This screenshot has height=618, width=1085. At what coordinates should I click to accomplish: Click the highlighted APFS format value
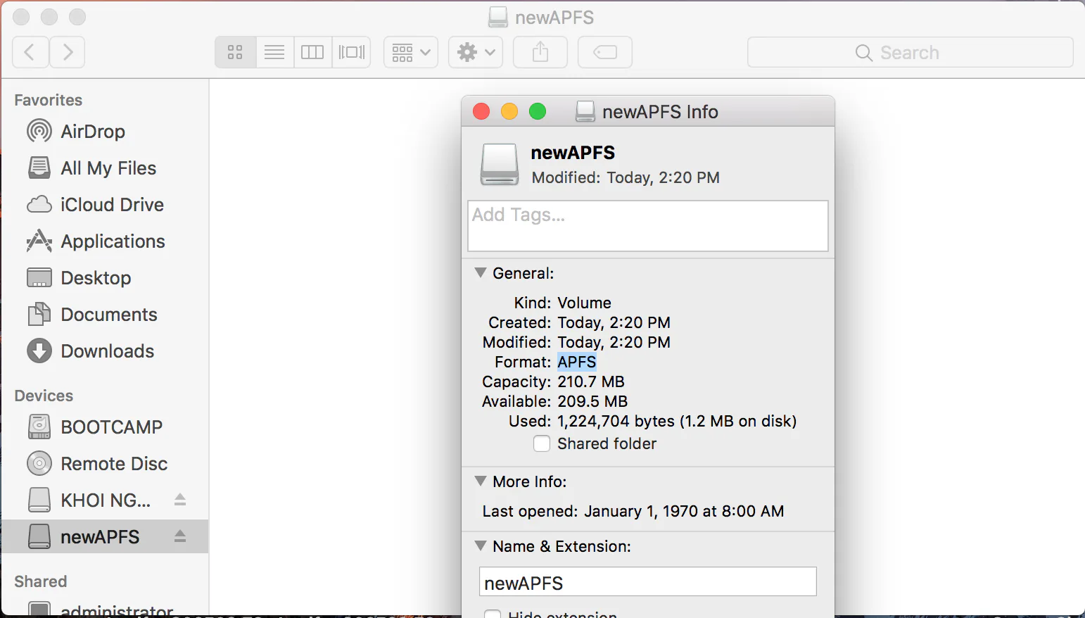pos(577,362)
